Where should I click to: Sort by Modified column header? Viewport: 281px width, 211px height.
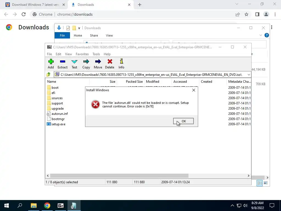pos(158,81)
